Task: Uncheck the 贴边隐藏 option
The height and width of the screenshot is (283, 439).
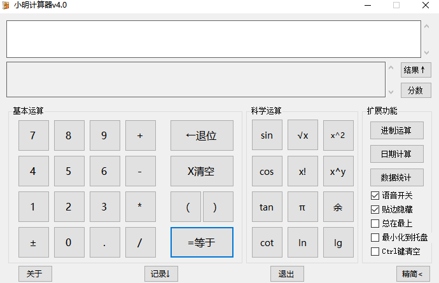Action: click(x=375, y=209)
